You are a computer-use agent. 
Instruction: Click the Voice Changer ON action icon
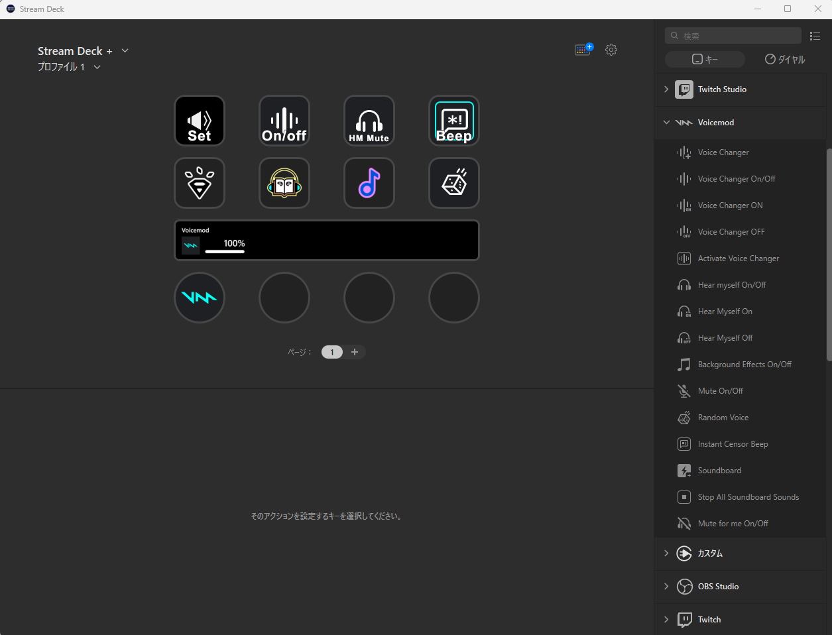click(x=684, y=205)
